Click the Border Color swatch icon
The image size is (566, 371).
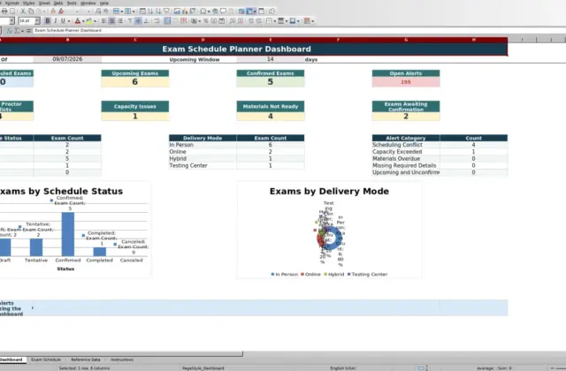pos(293,21)
